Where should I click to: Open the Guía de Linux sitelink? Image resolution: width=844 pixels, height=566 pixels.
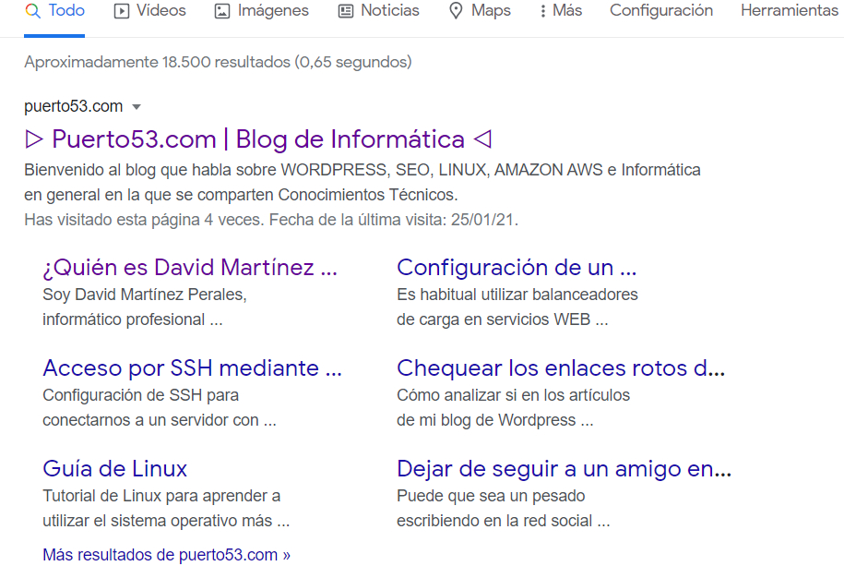click(x=114, y=469)
